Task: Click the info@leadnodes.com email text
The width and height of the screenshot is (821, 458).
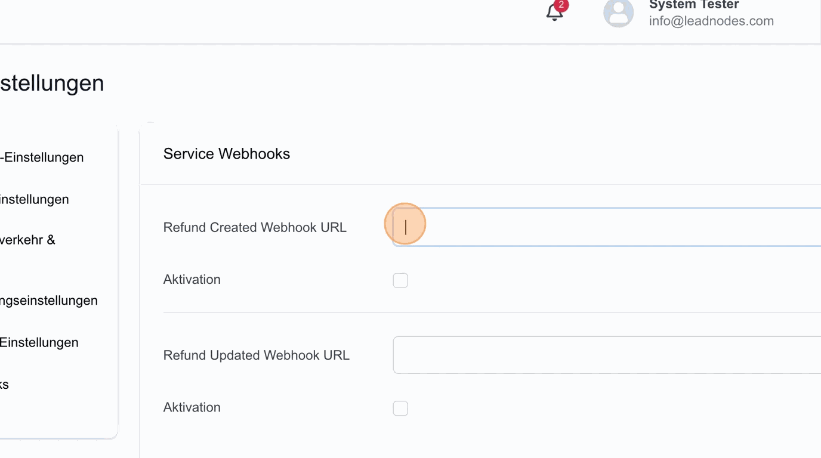Action: click(711, 21)
